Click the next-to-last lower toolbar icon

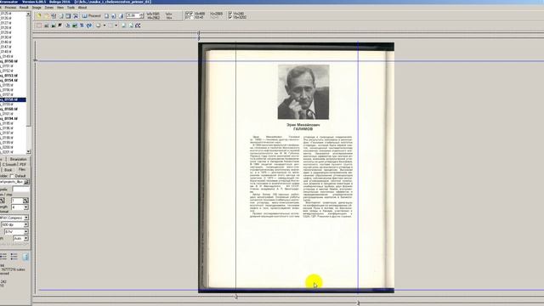point(131,25)
